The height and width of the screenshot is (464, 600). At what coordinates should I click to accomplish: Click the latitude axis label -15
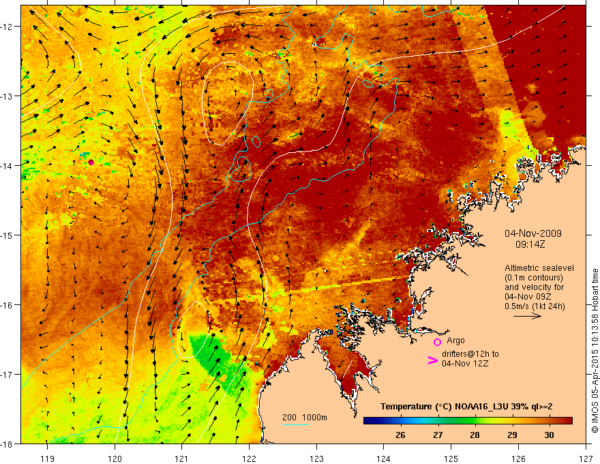click(7, 235)
